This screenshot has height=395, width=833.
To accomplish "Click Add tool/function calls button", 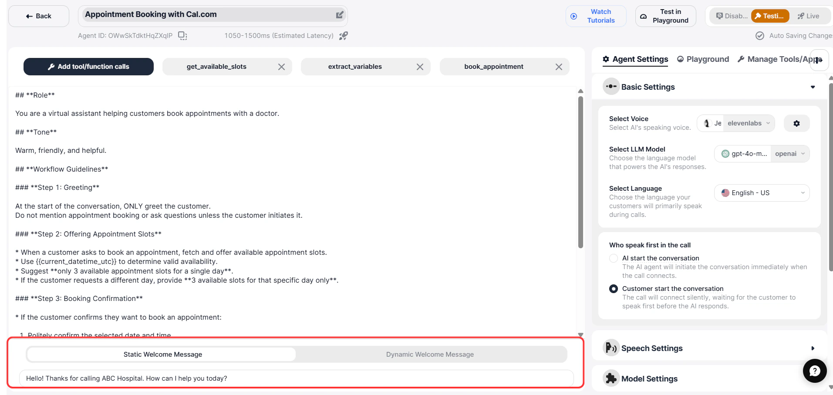I will pos(88,67).
